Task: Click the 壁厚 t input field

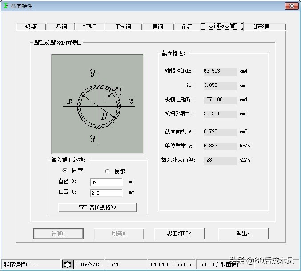Action: [x=106, y=193]
